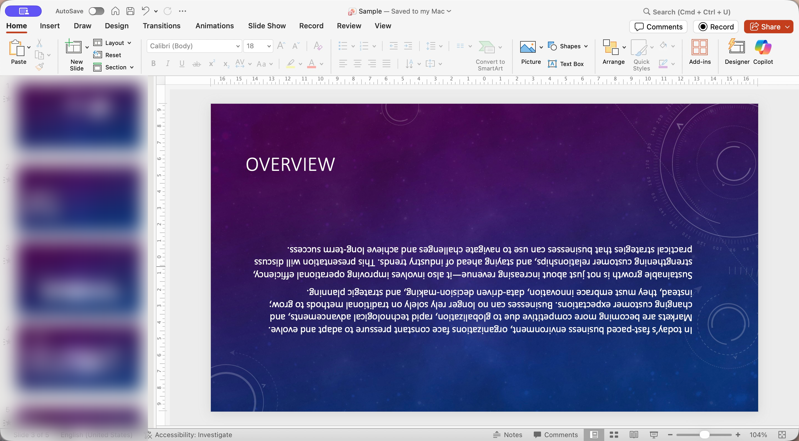Insert a Text Box
Image resolution: width=799 pixels, height=441 pixels.
pyautogui.click(x=566, y=64)
